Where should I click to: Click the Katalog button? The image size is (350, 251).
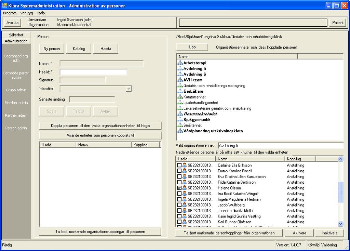click(79, 49)
